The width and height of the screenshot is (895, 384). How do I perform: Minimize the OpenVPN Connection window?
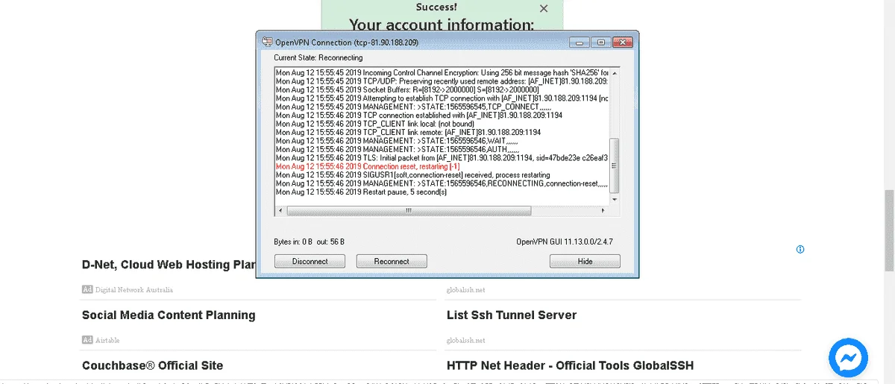pos(580,43)
